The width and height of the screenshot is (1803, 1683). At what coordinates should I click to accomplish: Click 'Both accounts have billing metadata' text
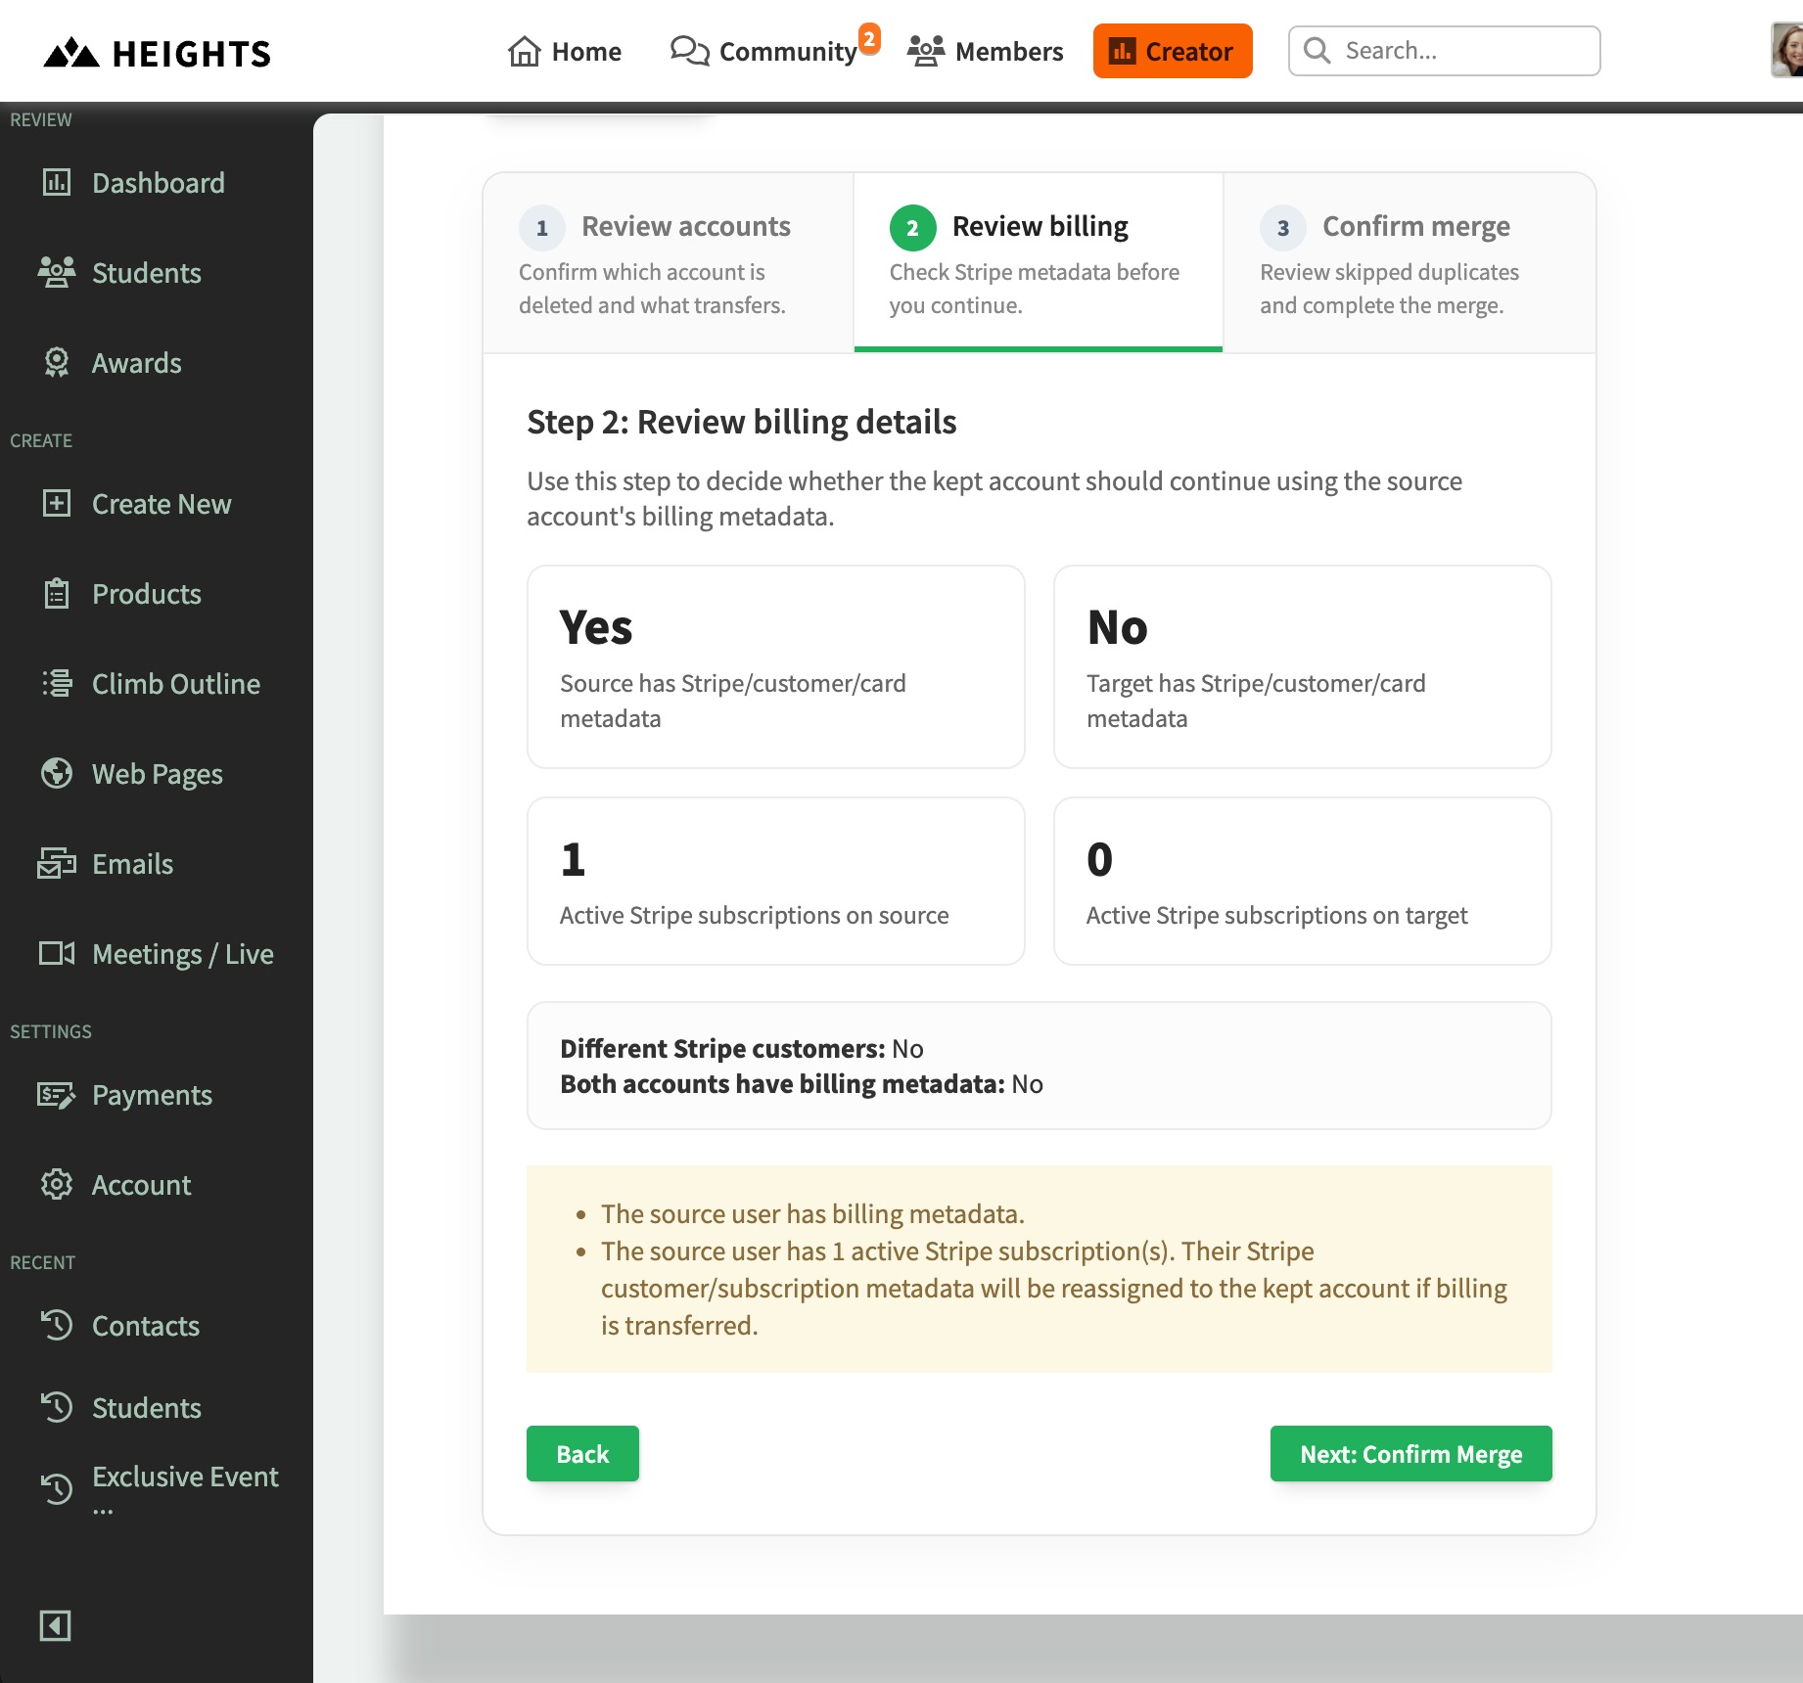(782, 1083)
